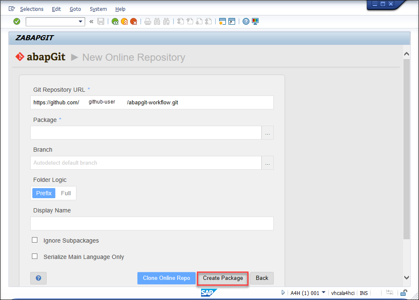Click the ZABAPGIT title text
This screenshot has height=300, width=419.
[34, 38]
